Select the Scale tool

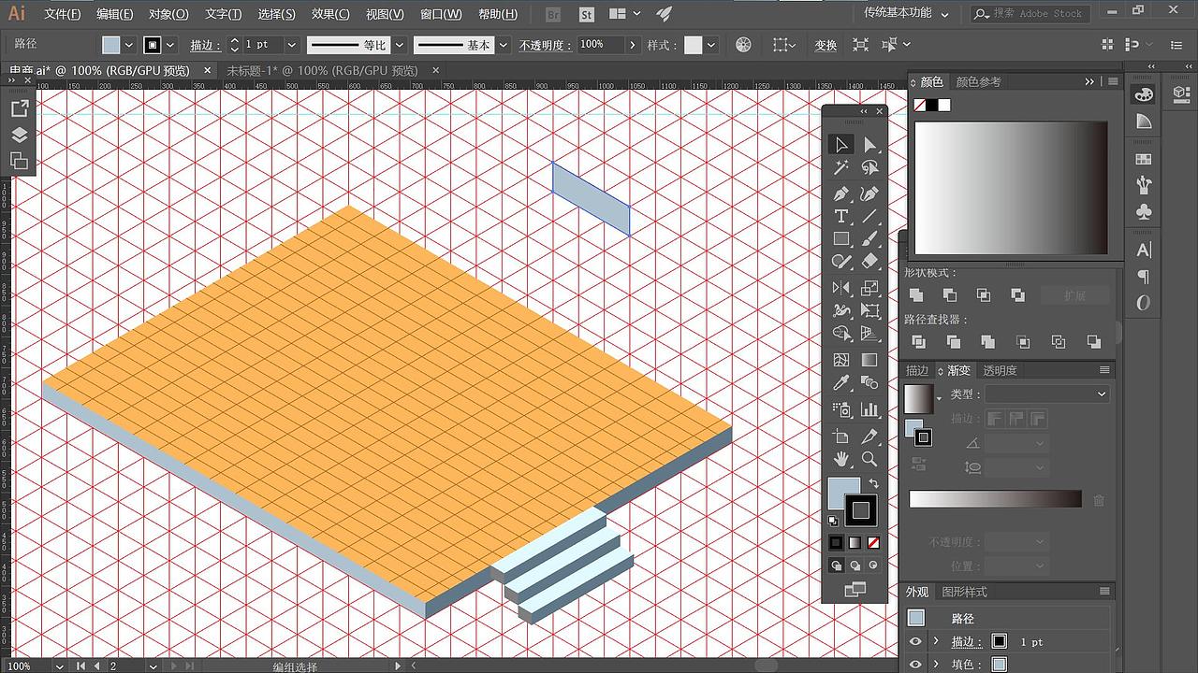870,288
